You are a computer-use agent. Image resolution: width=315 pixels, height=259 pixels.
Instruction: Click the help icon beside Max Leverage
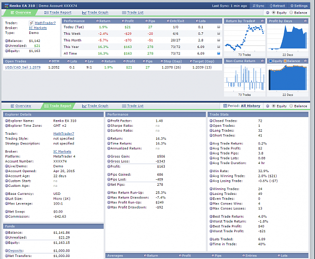7,203
